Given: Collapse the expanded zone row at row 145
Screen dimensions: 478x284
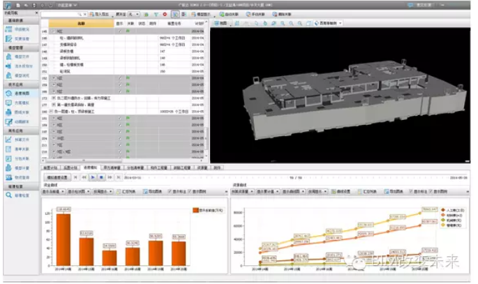Looking at the screenshot, I should (x=54, y=31).
